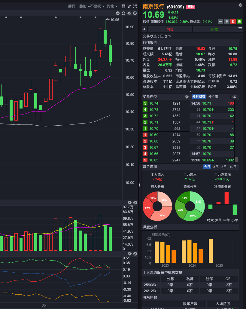Switch fund flow to 10日
This screenshot has height=309, width=246.
233,167
